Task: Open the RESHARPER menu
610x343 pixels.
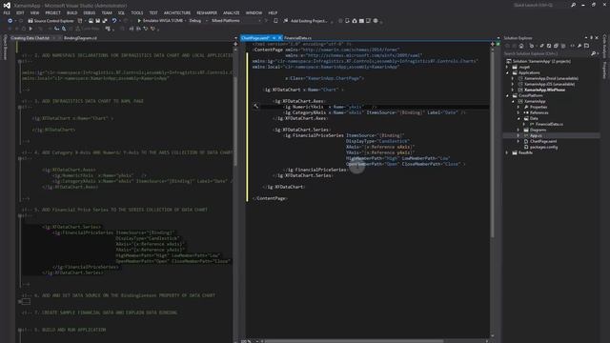Action: click(x=207, y=12)
